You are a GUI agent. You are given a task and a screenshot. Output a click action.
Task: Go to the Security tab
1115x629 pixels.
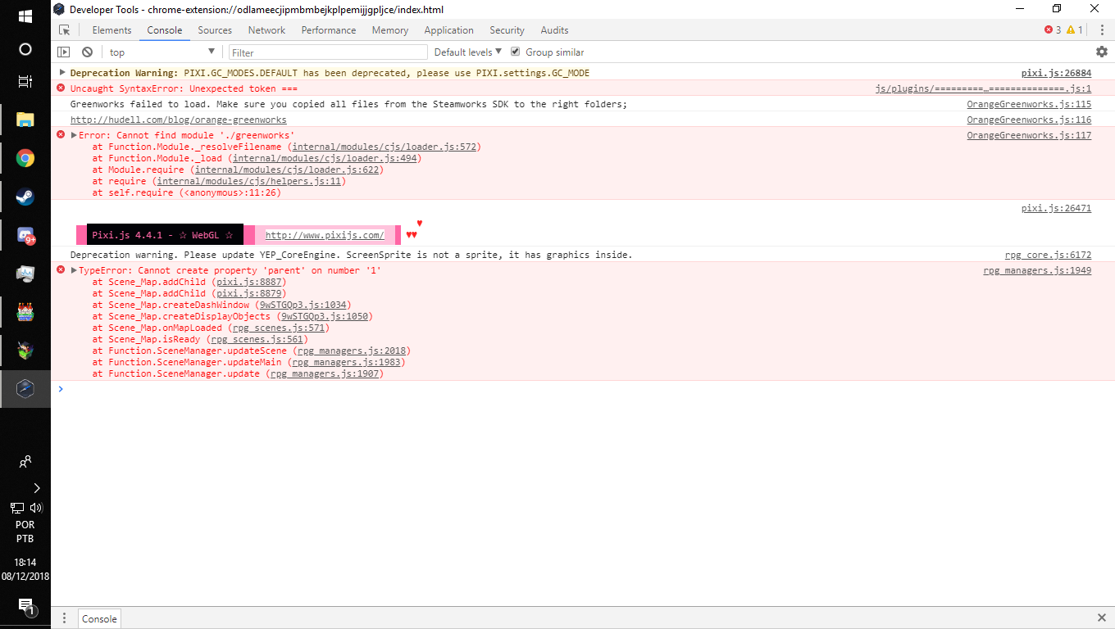point(507,30)
